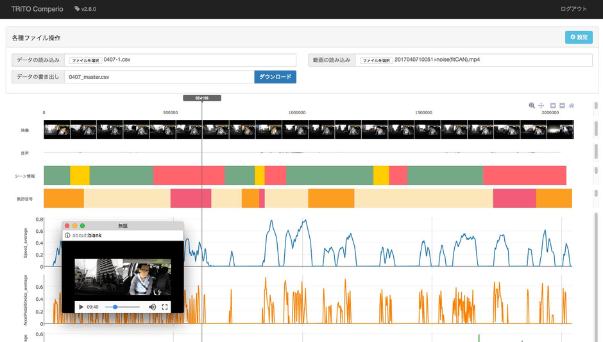Select the pan (four-arrow) chart tool
The width and height of the screenshot is (603, 342).
541,105
